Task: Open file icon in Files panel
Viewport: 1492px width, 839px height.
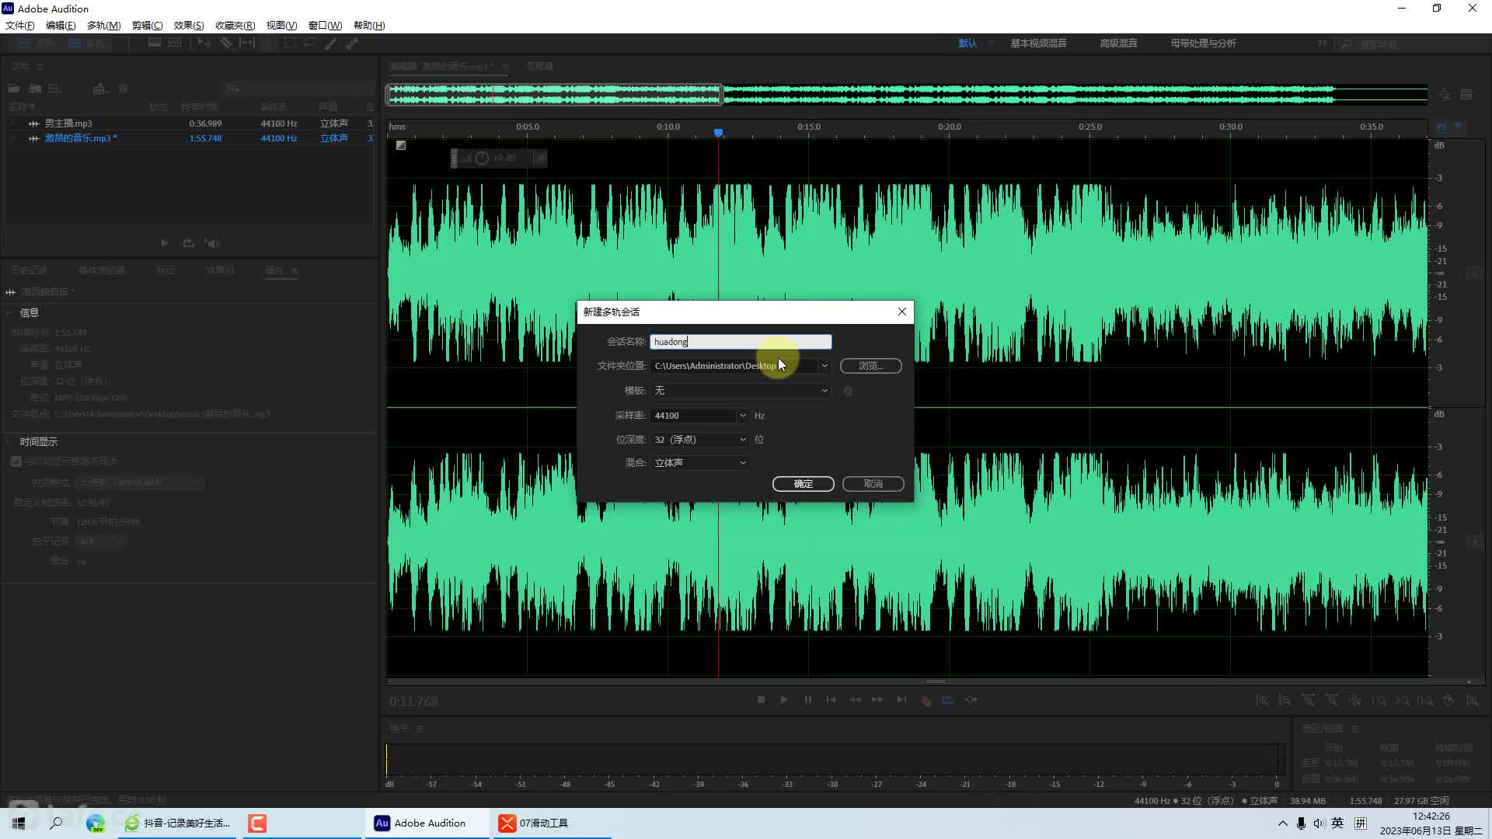Action: [14, 89]
